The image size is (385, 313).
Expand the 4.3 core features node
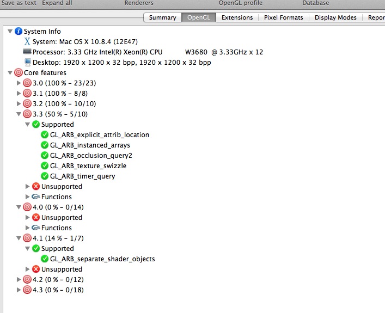[19, 290]
